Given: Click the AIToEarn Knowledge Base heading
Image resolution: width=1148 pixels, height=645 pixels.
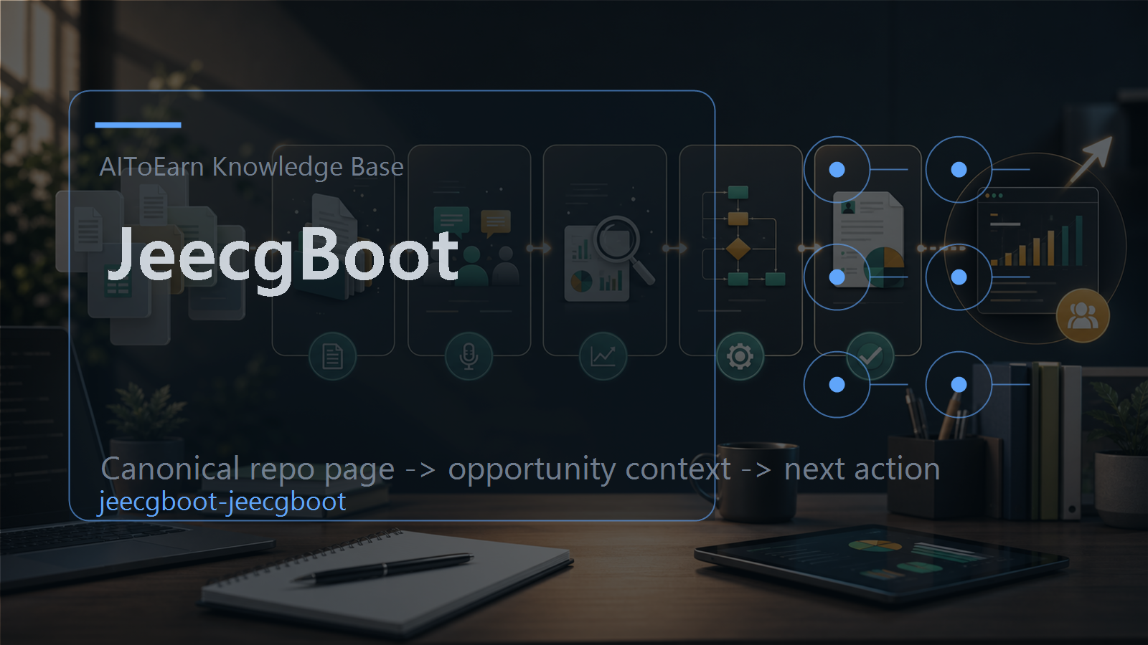Looking at the screenshot, I should click(252, 167).
